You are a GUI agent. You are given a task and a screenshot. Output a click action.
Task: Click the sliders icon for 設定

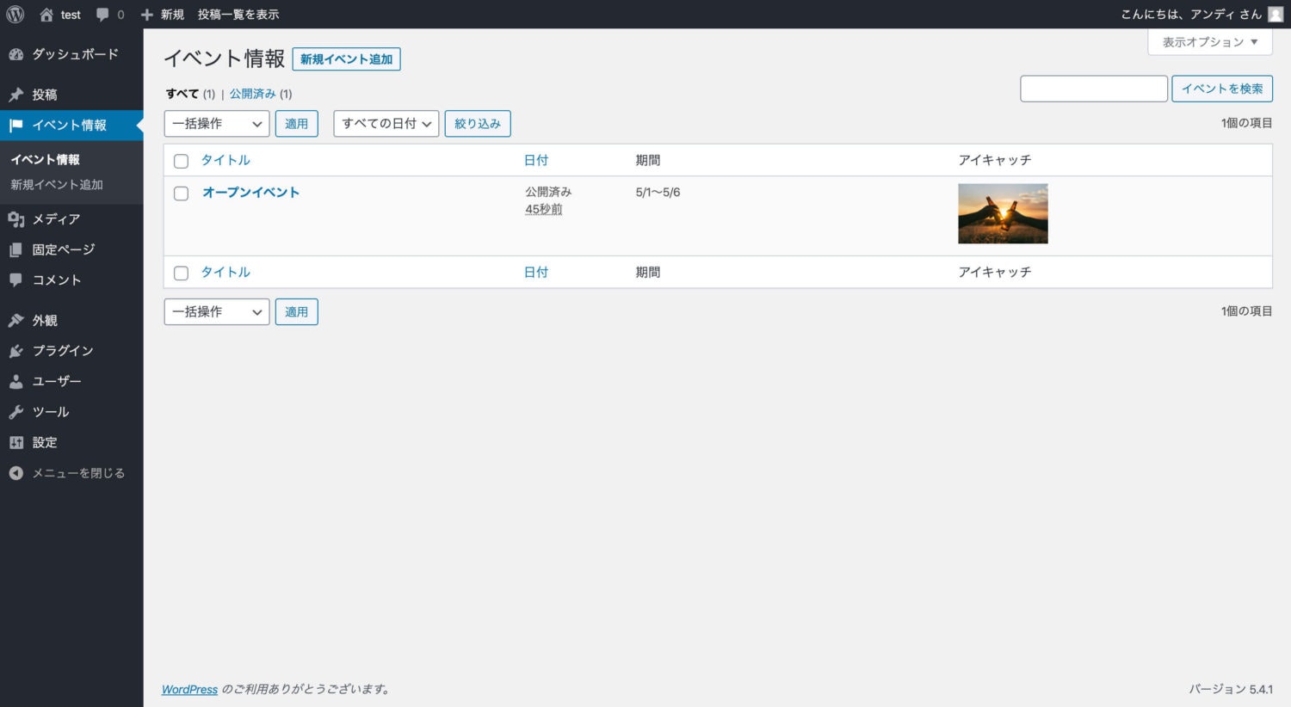pos(15,443)
